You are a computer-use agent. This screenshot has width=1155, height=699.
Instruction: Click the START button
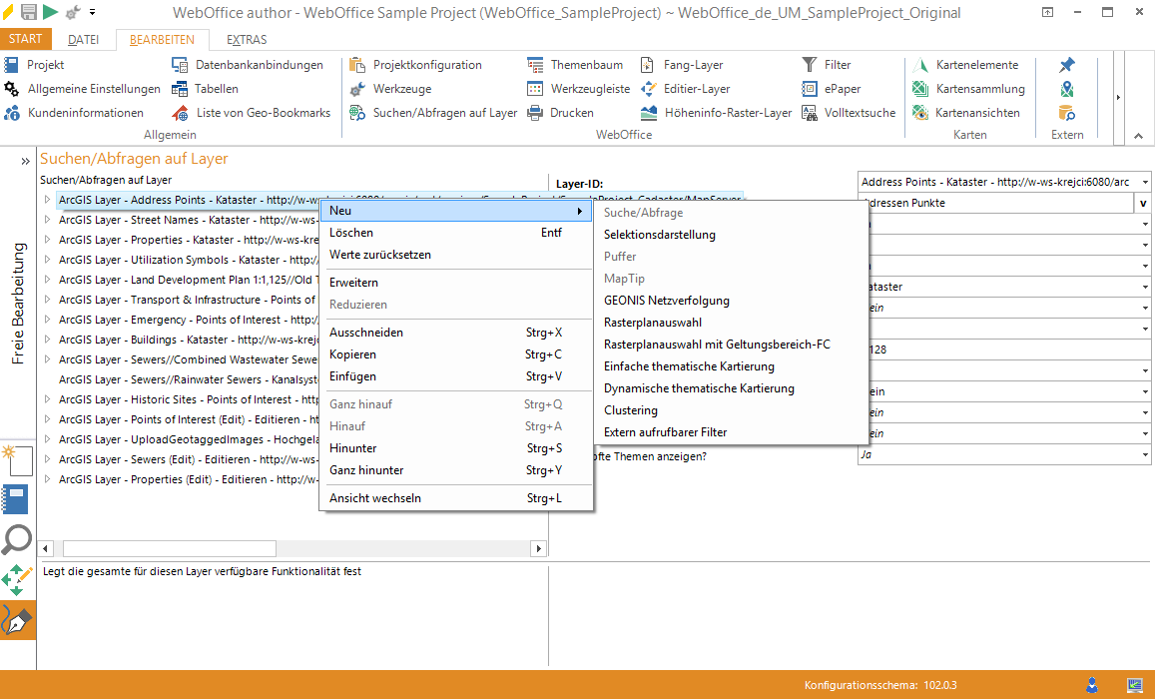point(25,40)
